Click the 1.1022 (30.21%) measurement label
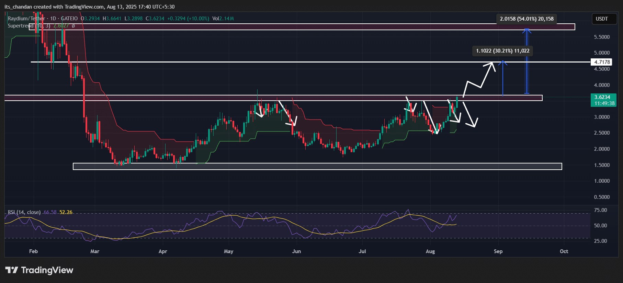The width and height of the screenshot is (623, 283). (502, 51)
